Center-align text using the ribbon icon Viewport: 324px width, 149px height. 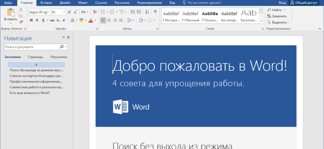[x=109, y=20]
